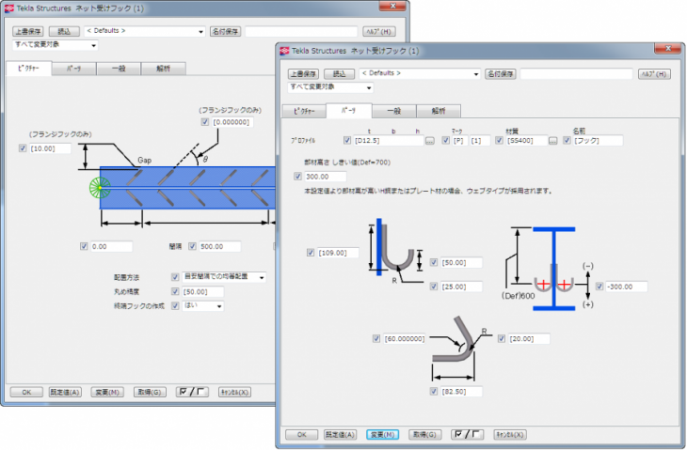Click 取得(G) button in front window
The width and height of the screenshot is (687, 450).
(424, 434)
